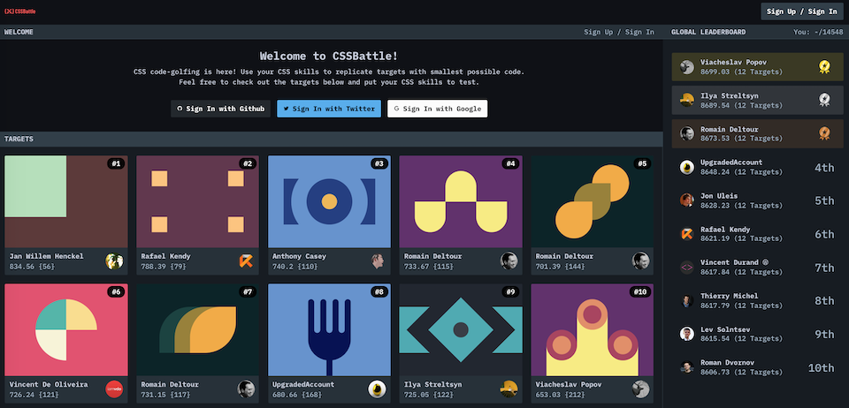Open target #4 yellow arches thumbnail
The height and width of the screenshot is (408, 849).
tap(461, 201)
